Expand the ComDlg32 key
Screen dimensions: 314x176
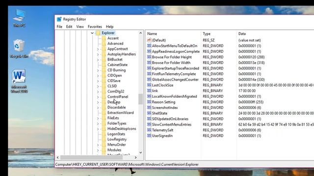pyautogui.click(x=98, y=91)
